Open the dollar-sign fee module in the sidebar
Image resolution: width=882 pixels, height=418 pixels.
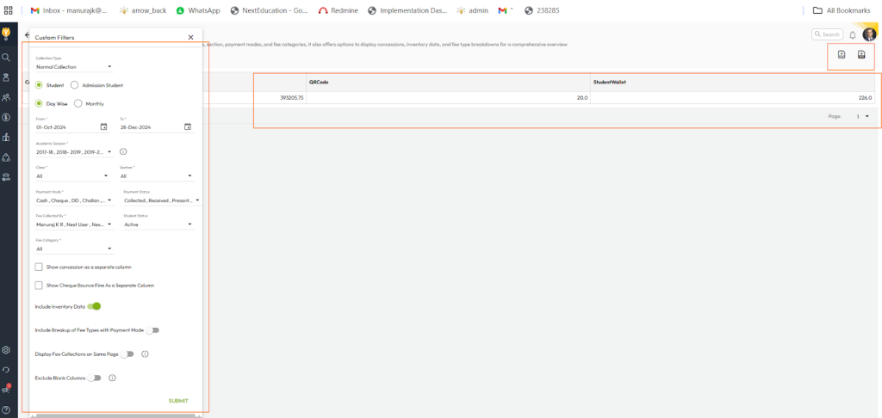[6, 117]
